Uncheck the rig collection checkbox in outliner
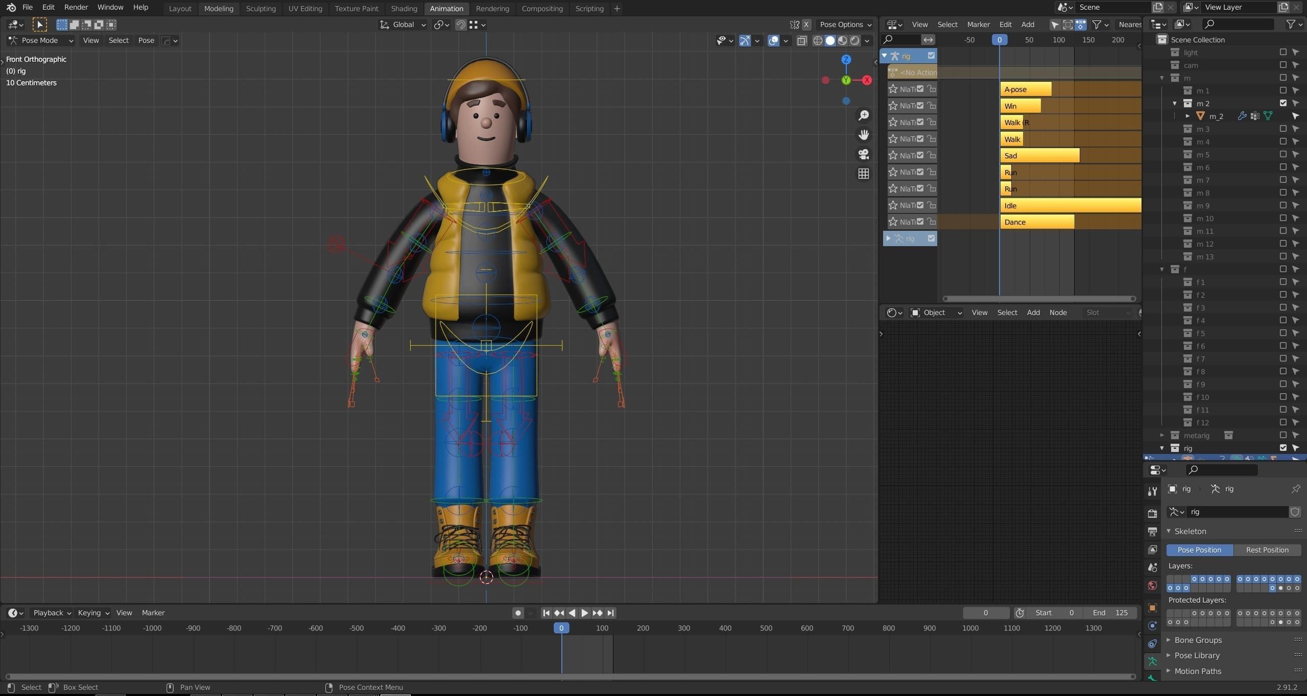Screen dimensions: 1307x696 (1283, 448)
